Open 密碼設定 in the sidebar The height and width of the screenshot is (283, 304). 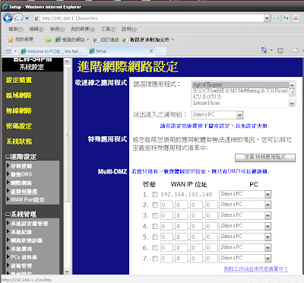pyautogui.click(x=19, y=126)
